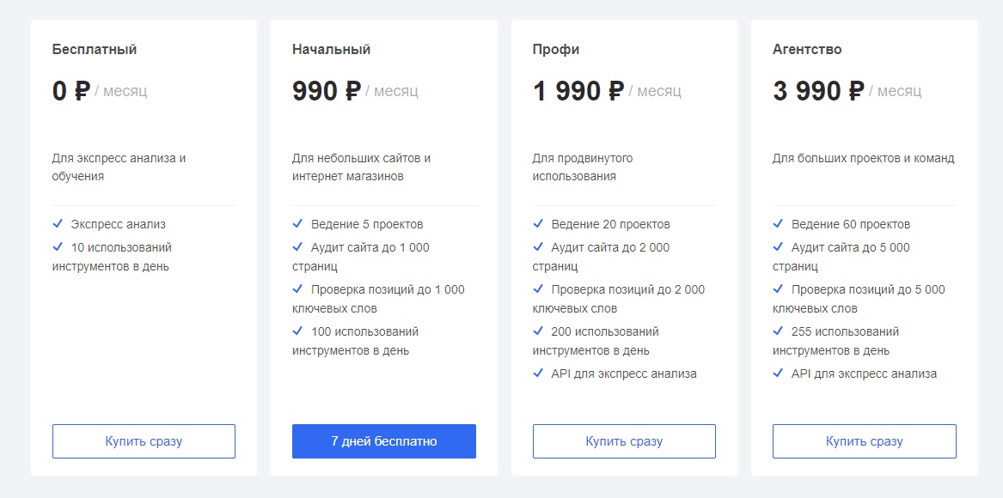The image size is (1003, 498).
Task: Select the "Профи" plan heading
Action: [x=556, y=50]
